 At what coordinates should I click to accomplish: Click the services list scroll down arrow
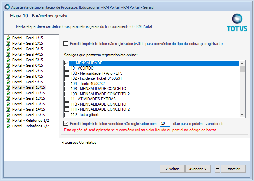pyautogui.click(x=242, y=115)
